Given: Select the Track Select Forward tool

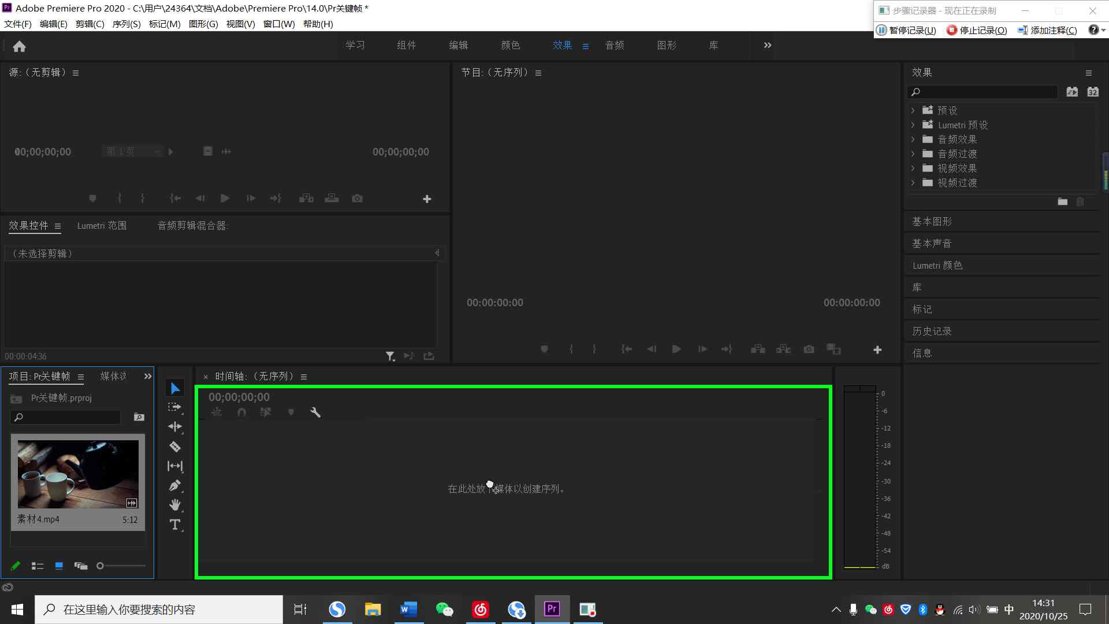Looking at the screenshot, I should coord(174,407).
